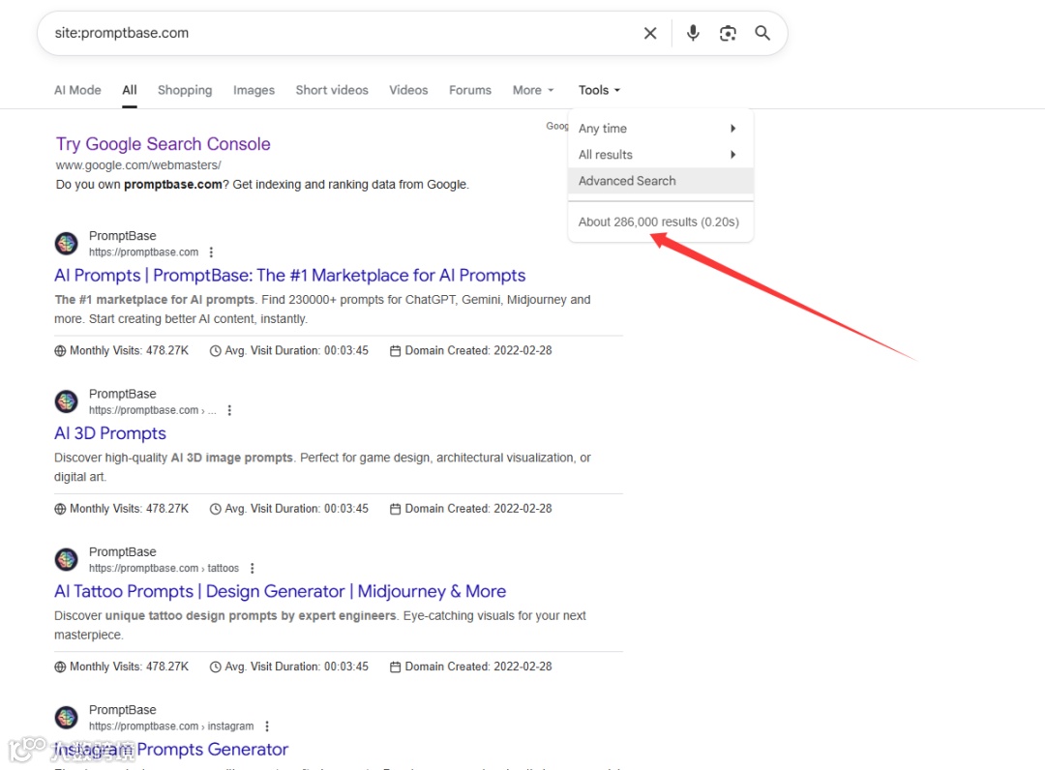This screenshot has width=1045, height=770.
Task: Click PromptBase favicon of Instagram Prompts result
Action: coord(66,718)
